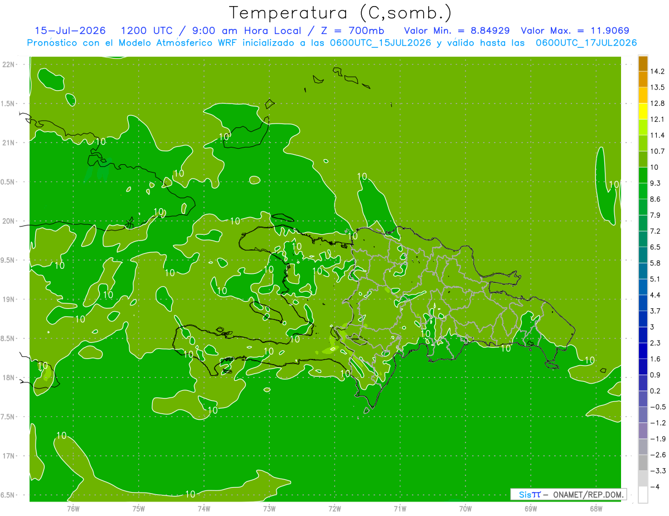Pick the lime swatch between 11.4 and 12.1
Screen dimensions: 669x516
(643, 127)
